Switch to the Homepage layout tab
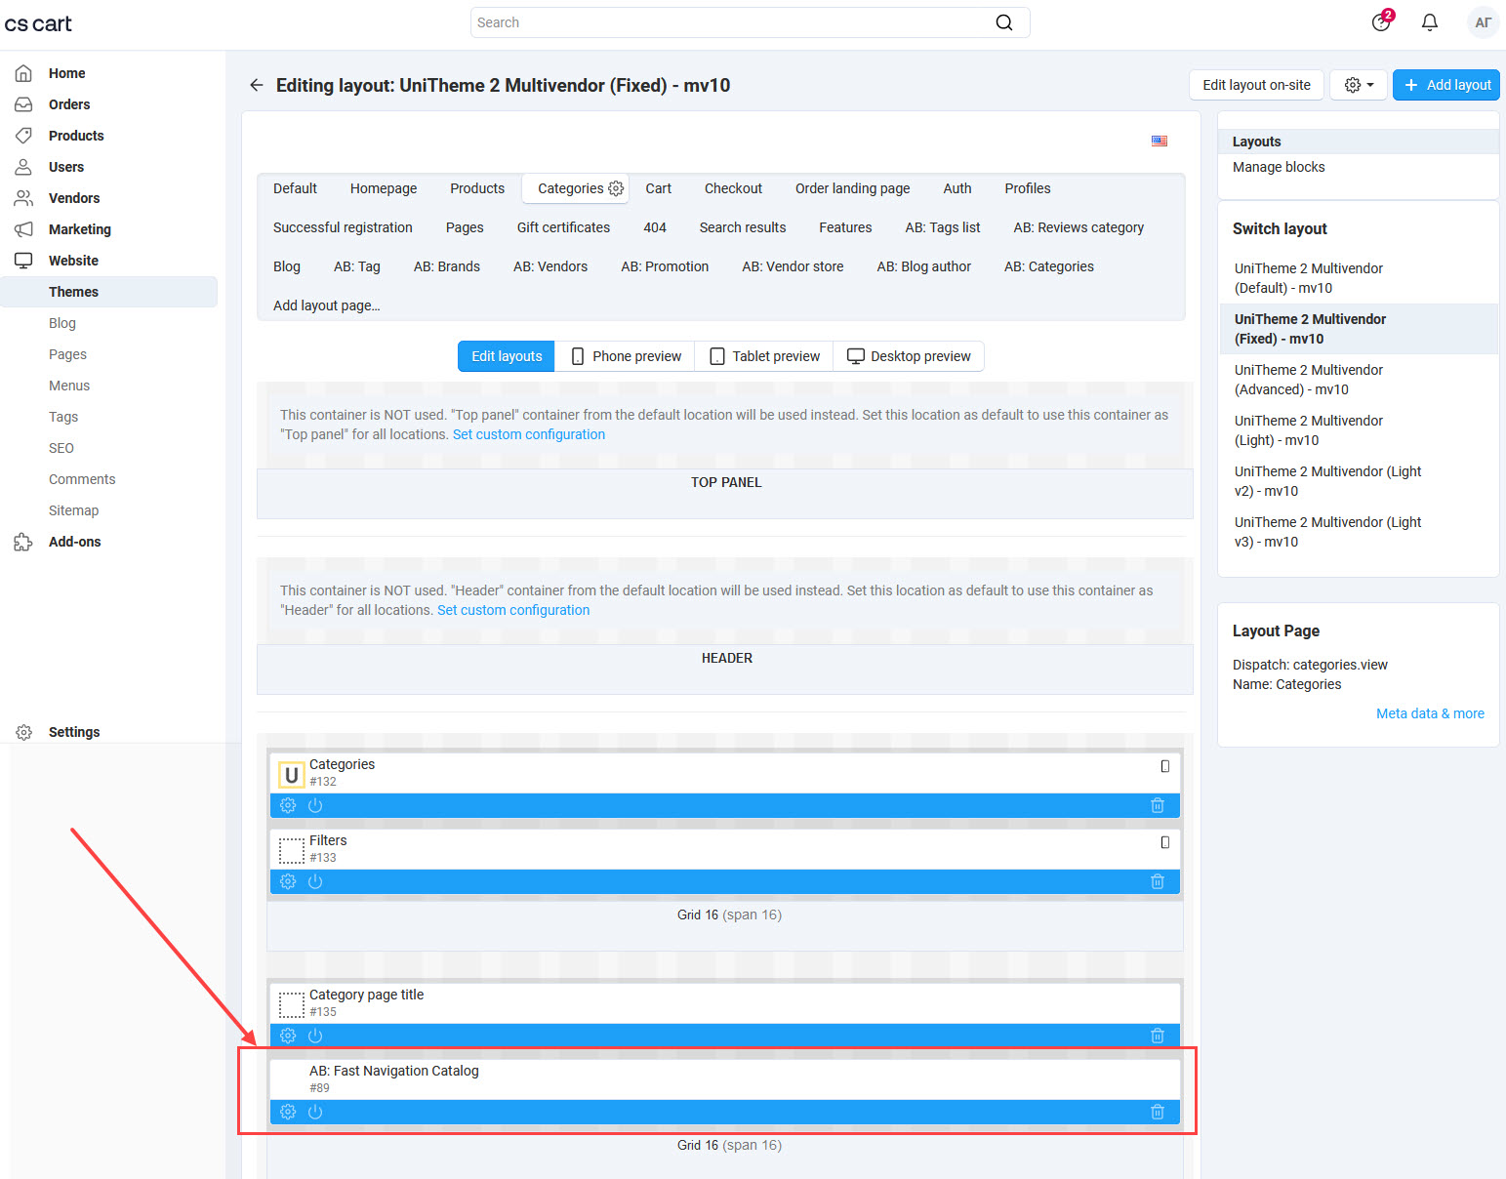Image resolution: width=1506 pixels, height=1179 pixels. (384, 188)
